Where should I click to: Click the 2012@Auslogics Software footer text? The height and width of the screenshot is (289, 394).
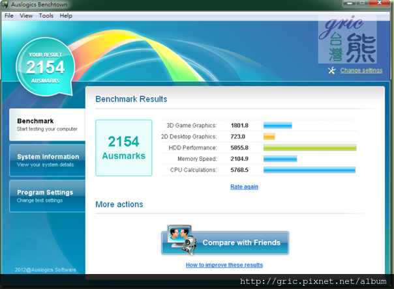click(46, 270)
